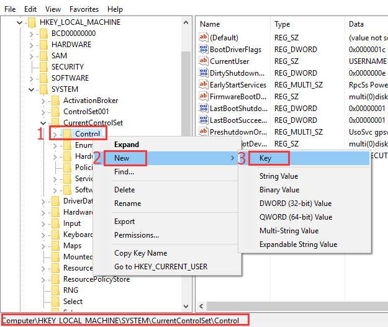This screenshot has height=327, width=388.
Task: Click the SOFTWARE key folder icon
Action: [x=43, y=78]
